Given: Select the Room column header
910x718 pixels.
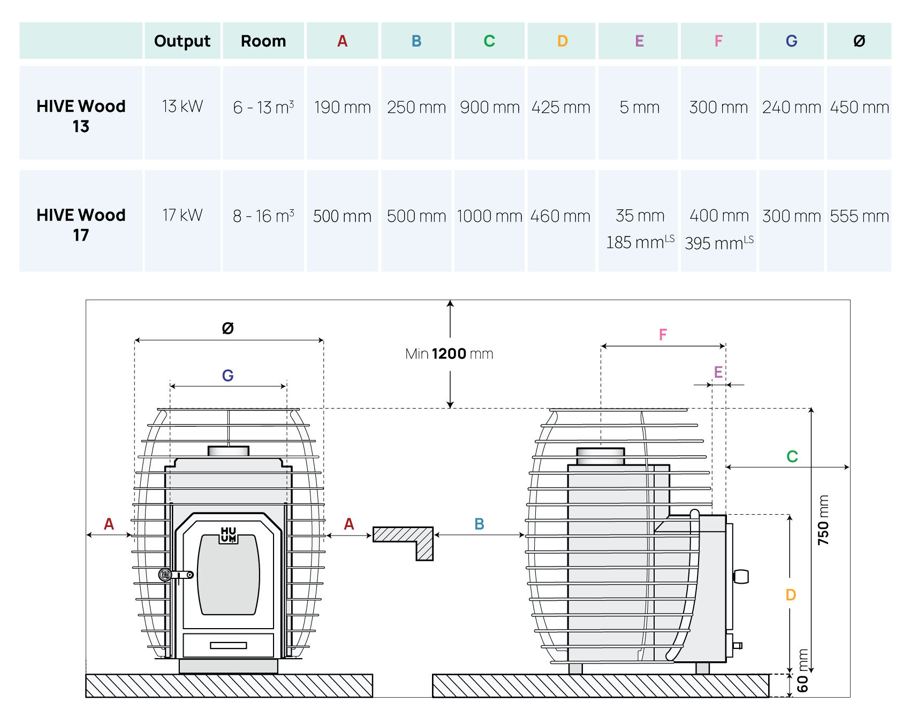Looking at the screenshot, I should pos(263,41).
